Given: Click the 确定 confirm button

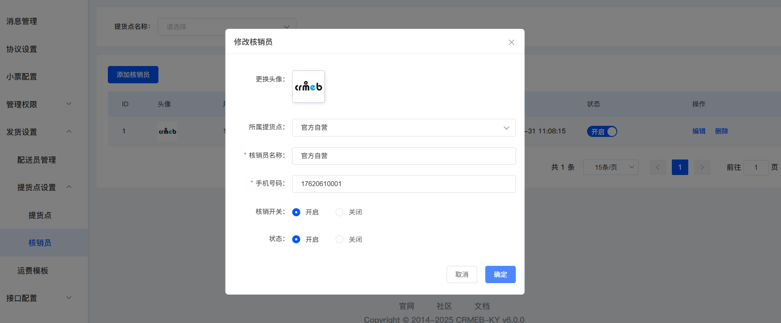Looking at the screenshot, I should click(x=500, y=274).
